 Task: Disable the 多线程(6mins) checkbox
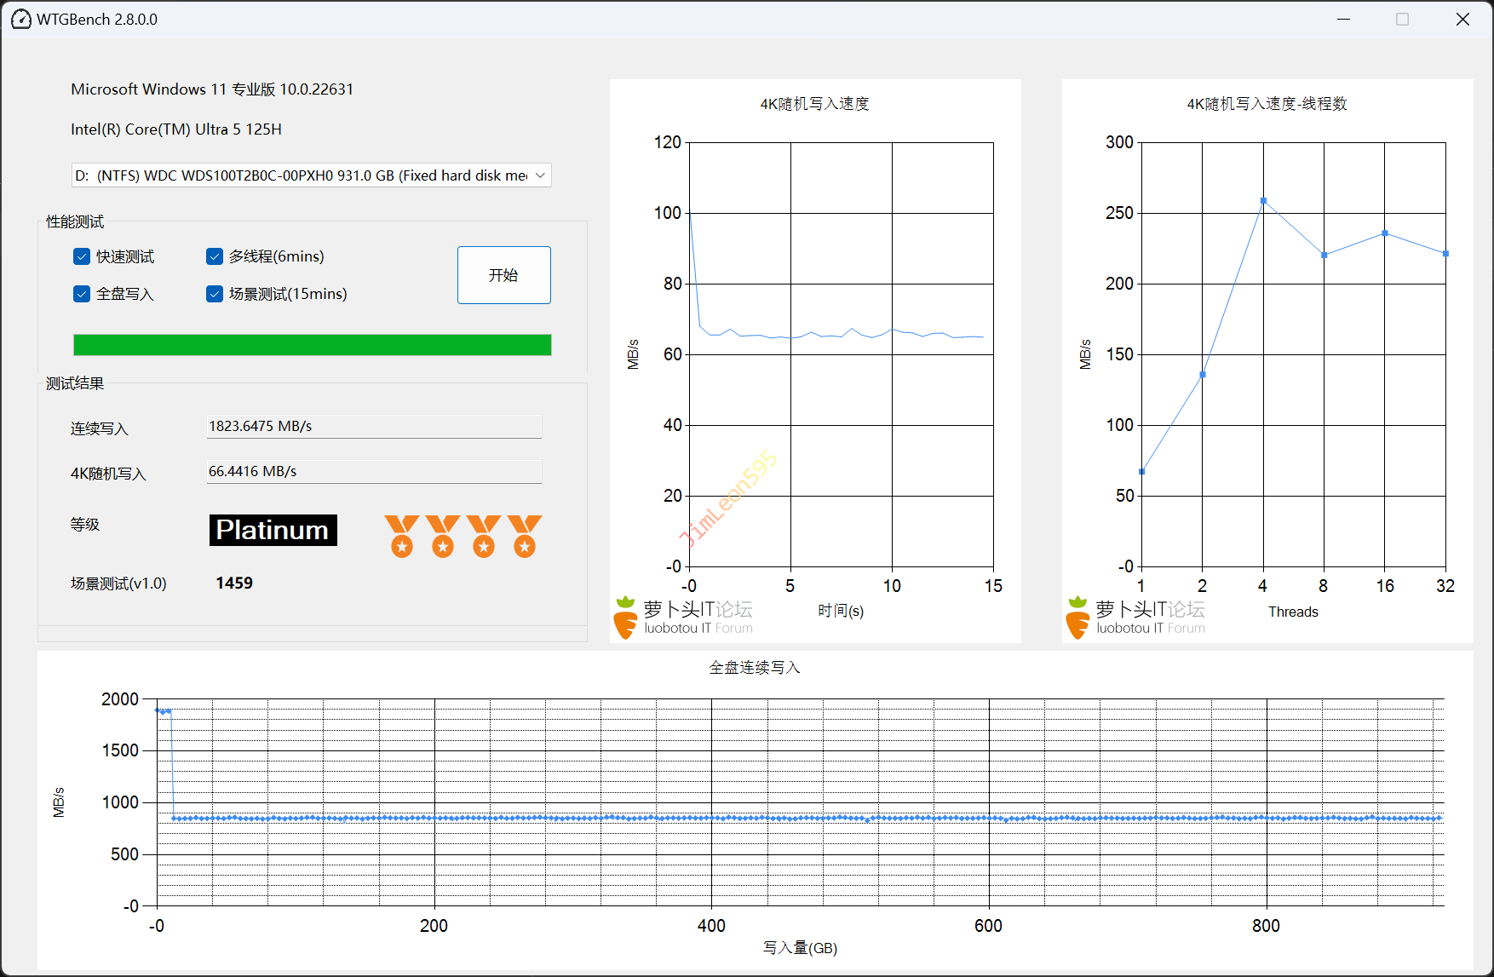click(215, 256)
